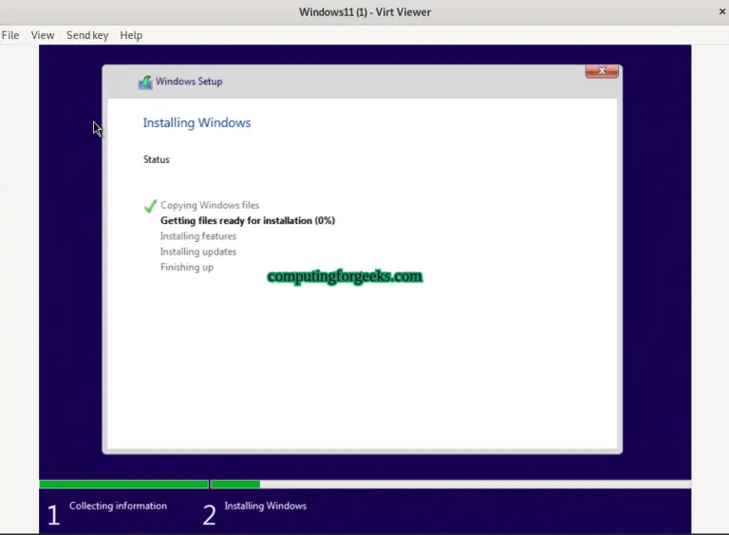Image resolution: width=729 pixels, height=535 pixels.
Task: Open the View menu
Action: (x=43, y=35)
